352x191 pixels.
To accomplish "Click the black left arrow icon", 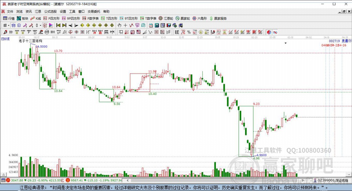I will tap(70, 25).
